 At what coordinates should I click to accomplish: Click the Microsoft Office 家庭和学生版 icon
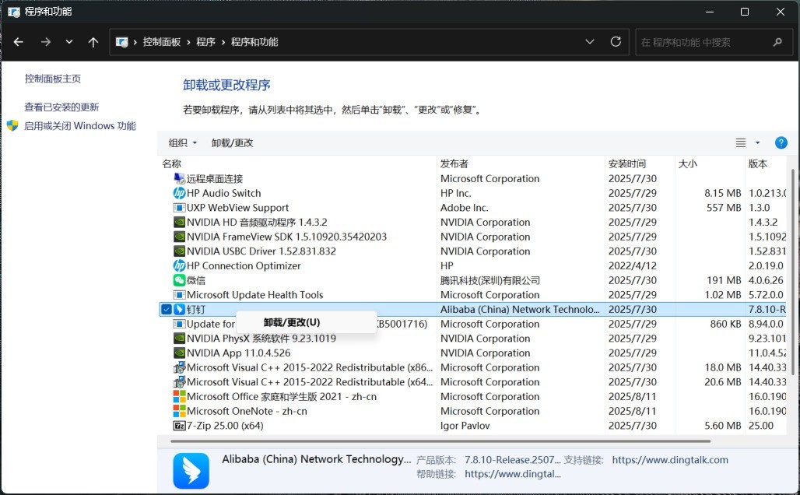pos(179,397)
